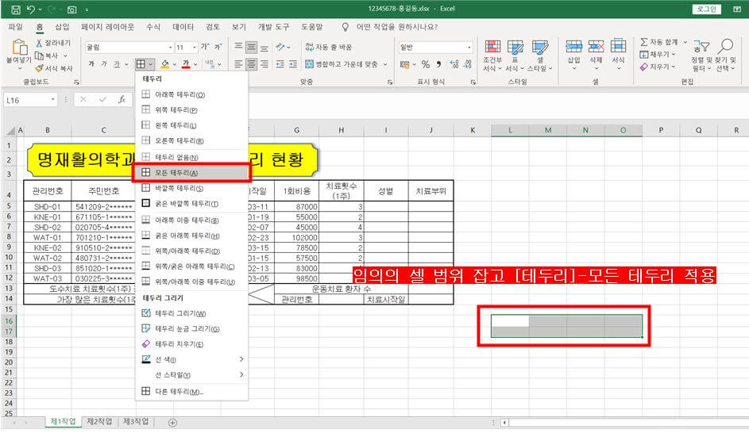Copy the selection with 복사

pos(47,56)
